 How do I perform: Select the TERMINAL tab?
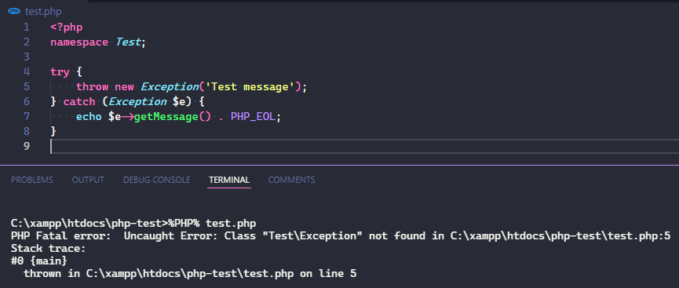click(229, 180)
